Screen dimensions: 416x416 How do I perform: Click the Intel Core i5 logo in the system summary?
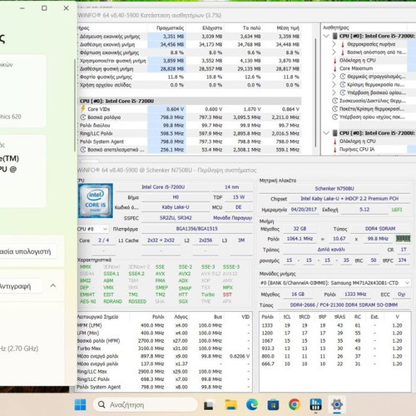click(x=96, y=201)
